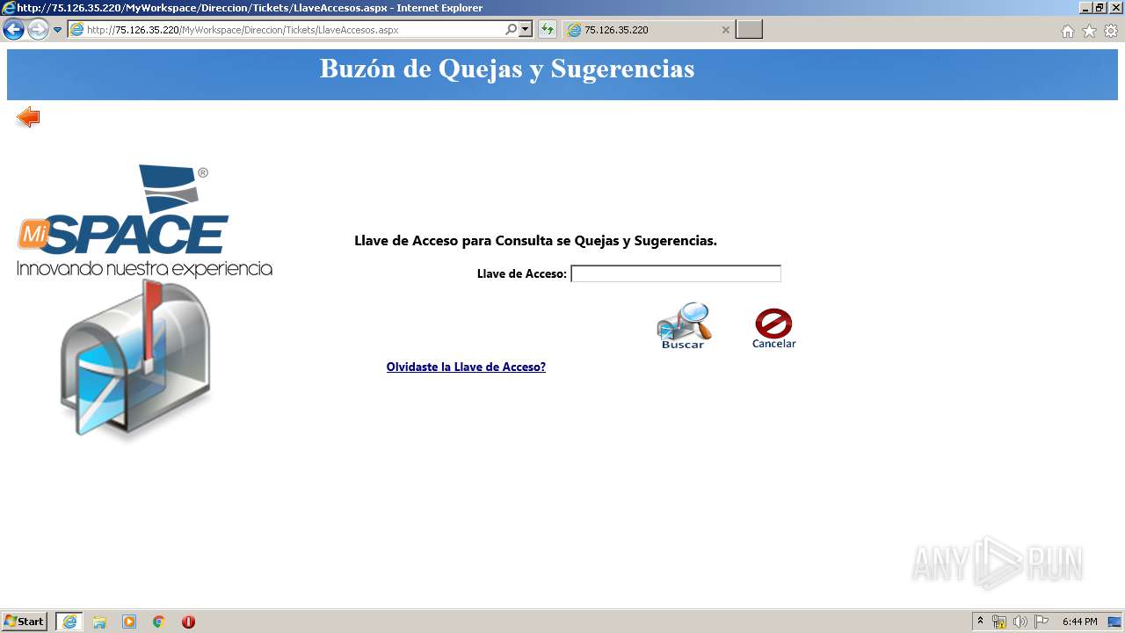Open a new blank tab
The image size is (1125, 633).
pyautogui.click(x=749, y=30)
